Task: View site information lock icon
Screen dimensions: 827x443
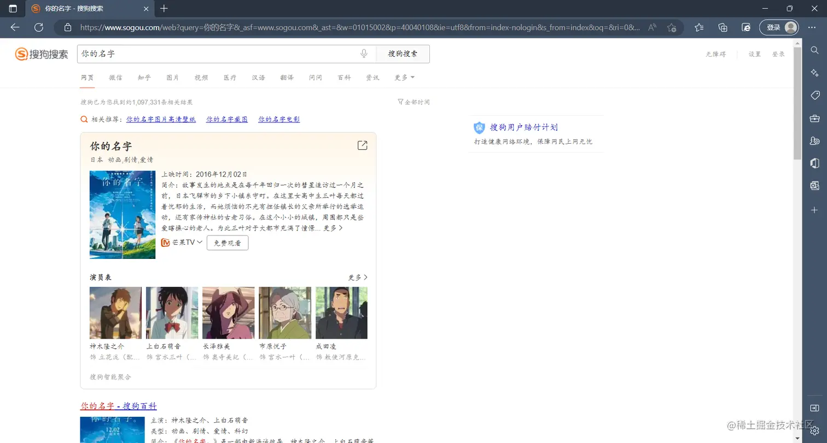Action: 68,27
